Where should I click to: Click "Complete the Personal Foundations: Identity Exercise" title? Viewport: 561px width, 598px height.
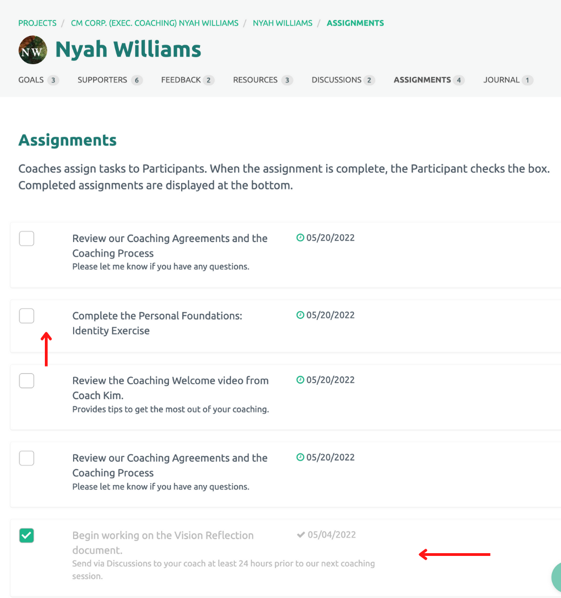click(157, 323)
